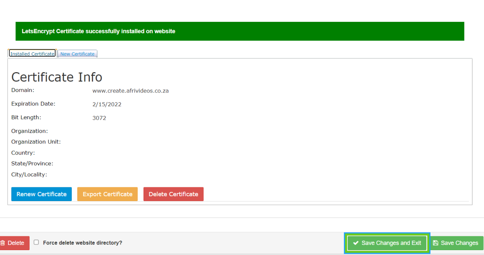Click the floppy disk icon on Save Changes
The width and height of the screenshot is (484, 255).
click(x=435, y=243)
